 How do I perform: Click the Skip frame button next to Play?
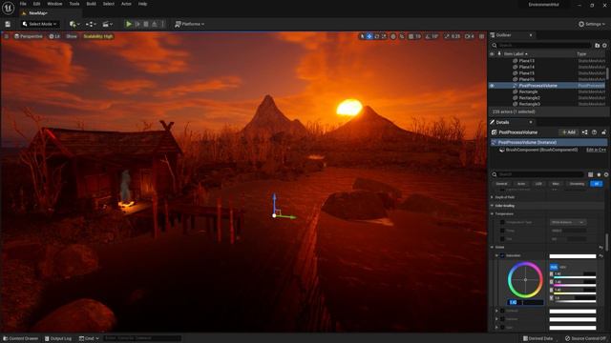(137, 24)
